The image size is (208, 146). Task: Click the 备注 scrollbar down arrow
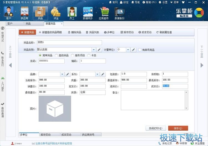click(x=186, y=108)
